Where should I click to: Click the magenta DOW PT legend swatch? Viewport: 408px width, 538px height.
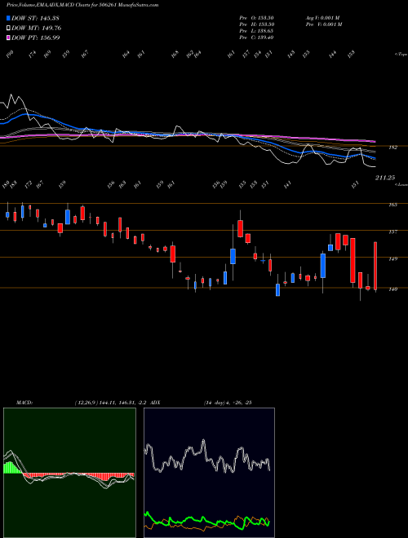click(x=8, y=37)
